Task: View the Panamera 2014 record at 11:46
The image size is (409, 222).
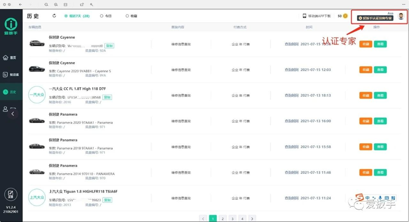Action: [x=380, y=172]
